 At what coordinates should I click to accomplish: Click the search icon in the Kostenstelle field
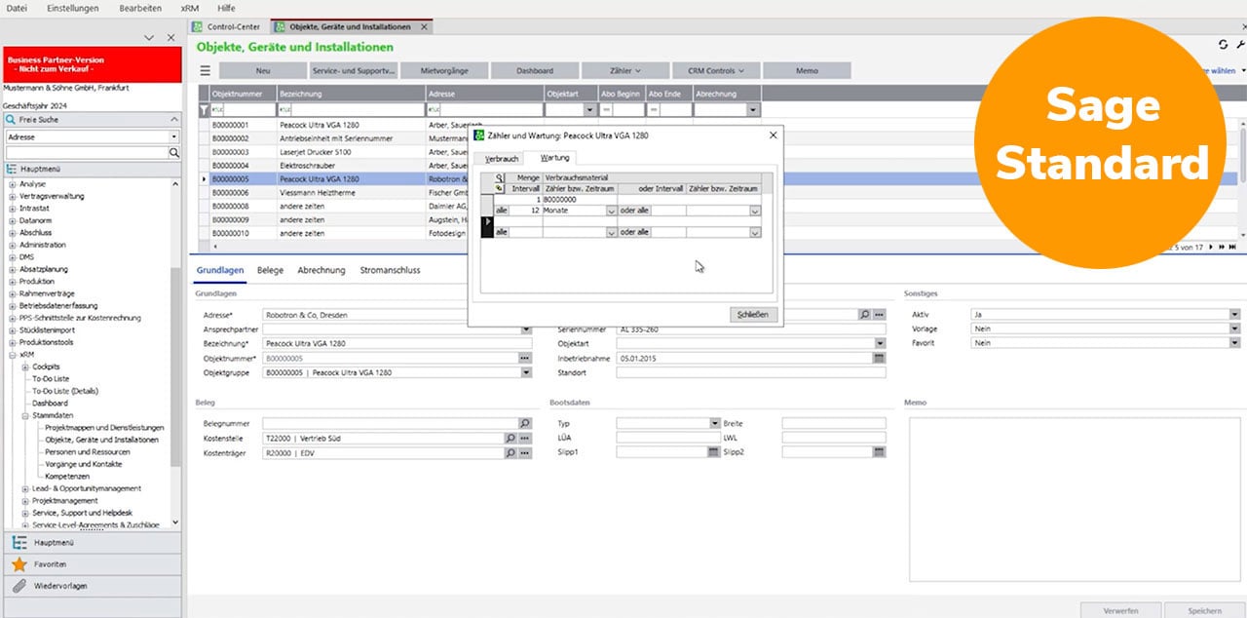[x=510, y=439]
